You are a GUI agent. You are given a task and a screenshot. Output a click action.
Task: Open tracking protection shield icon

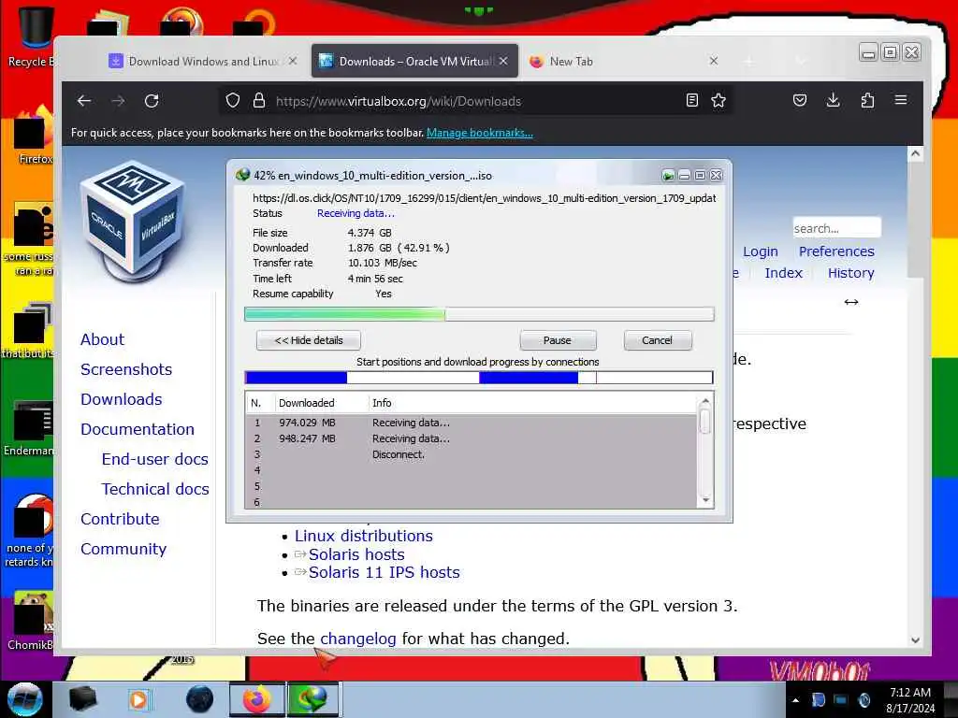(233, 101)
